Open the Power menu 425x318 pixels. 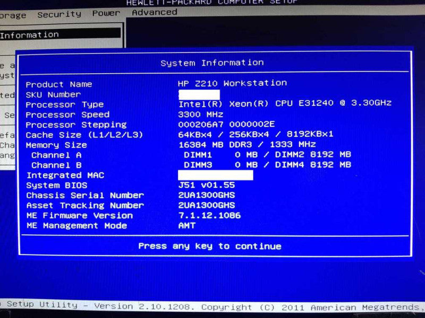click(106, 13)
